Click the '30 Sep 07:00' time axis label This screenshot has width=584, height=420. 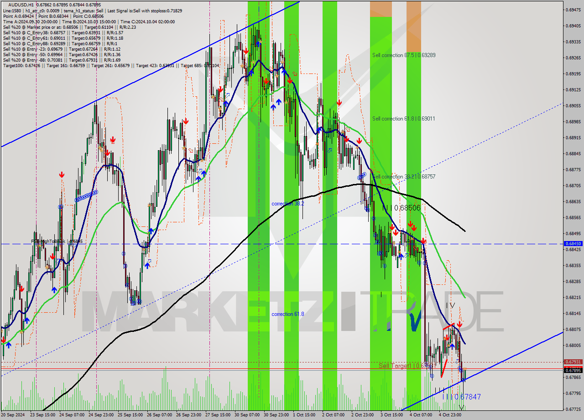pyautogui.click(x=247, y=415)
